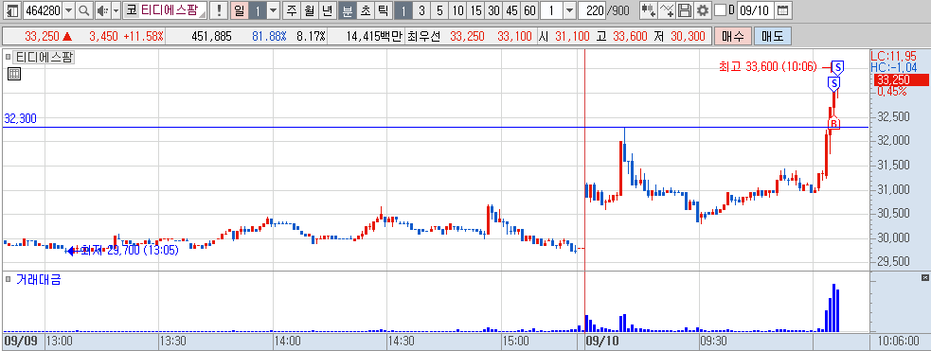Click the 09/10 date input field

tap(755, 10)
